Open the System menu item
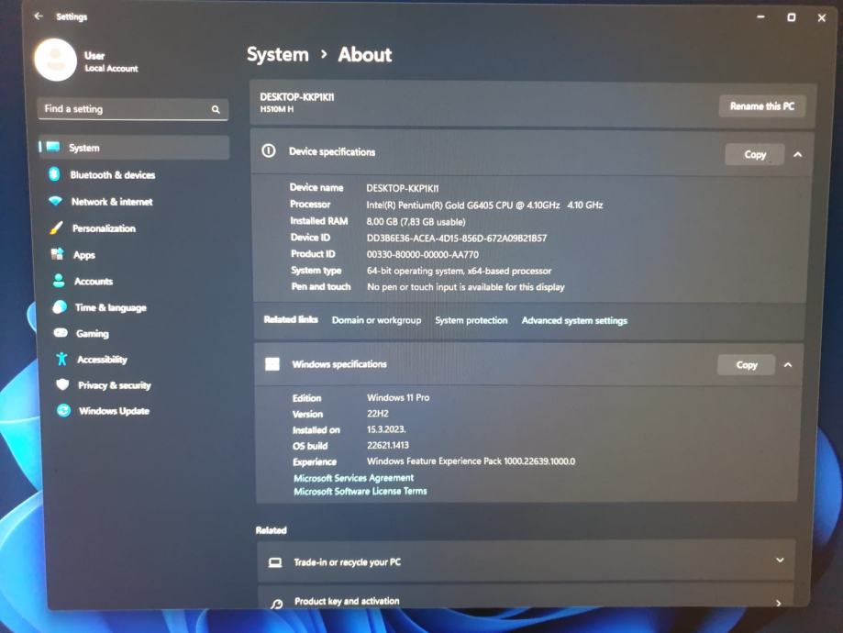Image resolution: width=843 pixels, height=633 pixels. [134, 148]
